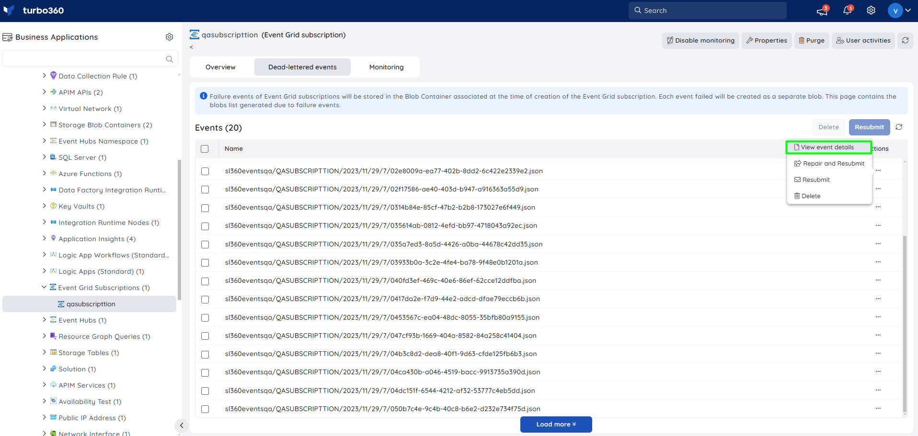Check the 035614ab event checkbox

click(x=205, y=226)
